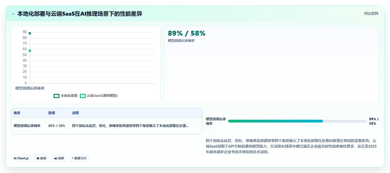Click the 模型微调后准确率 table cell
Image resolution: width=390 pixels, height=173 pixels.
coord(27,126)
